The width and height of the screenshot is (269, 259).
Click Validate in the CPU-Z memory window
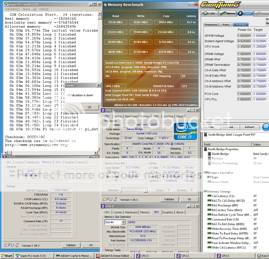[x=71, y=245]
